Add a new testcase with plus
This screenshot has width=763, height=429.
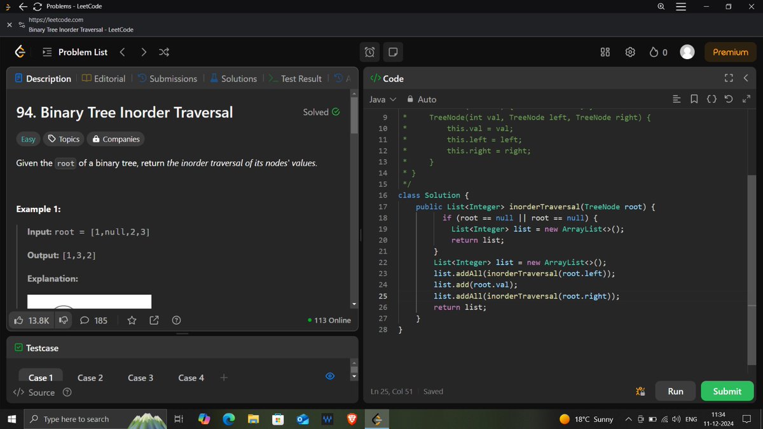[224, 378]
